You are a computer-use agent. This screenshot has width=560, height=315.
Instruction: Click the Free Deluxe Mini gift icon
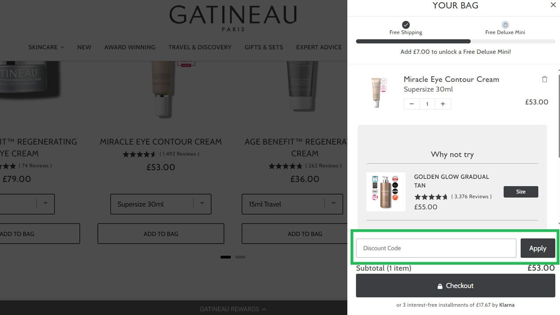tap(505, 24)
